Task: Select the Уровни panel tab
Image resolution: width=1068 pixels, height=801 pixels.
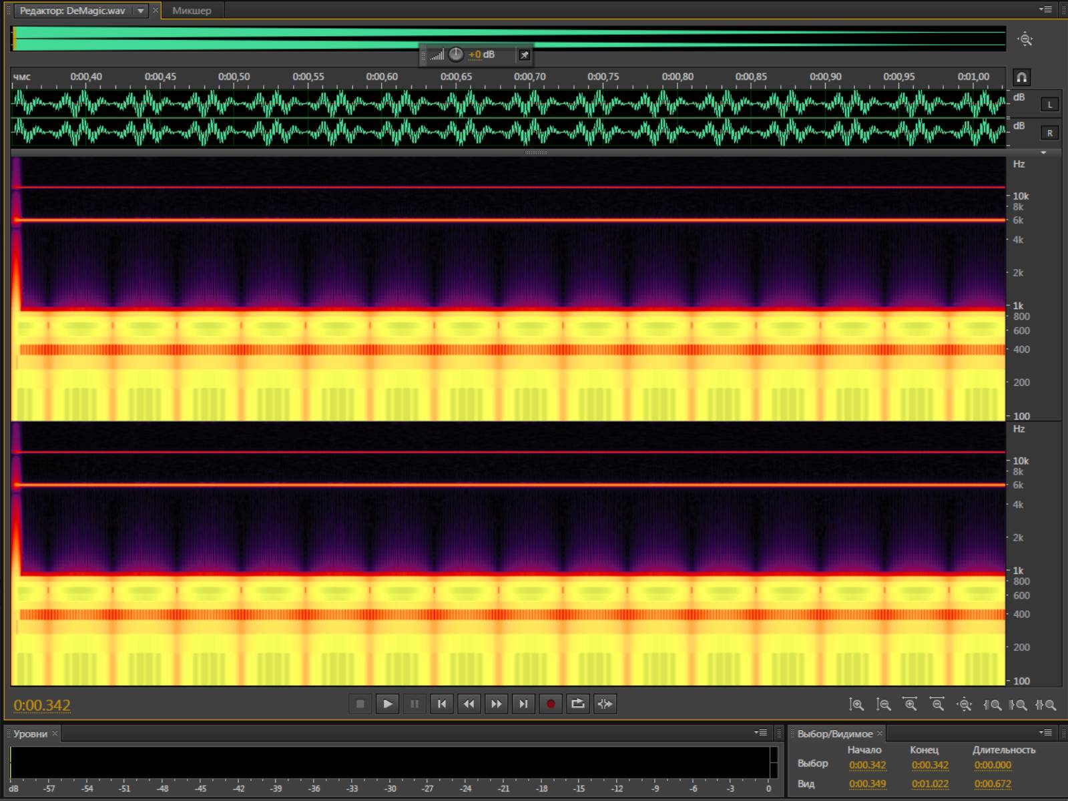Action: 31,734
